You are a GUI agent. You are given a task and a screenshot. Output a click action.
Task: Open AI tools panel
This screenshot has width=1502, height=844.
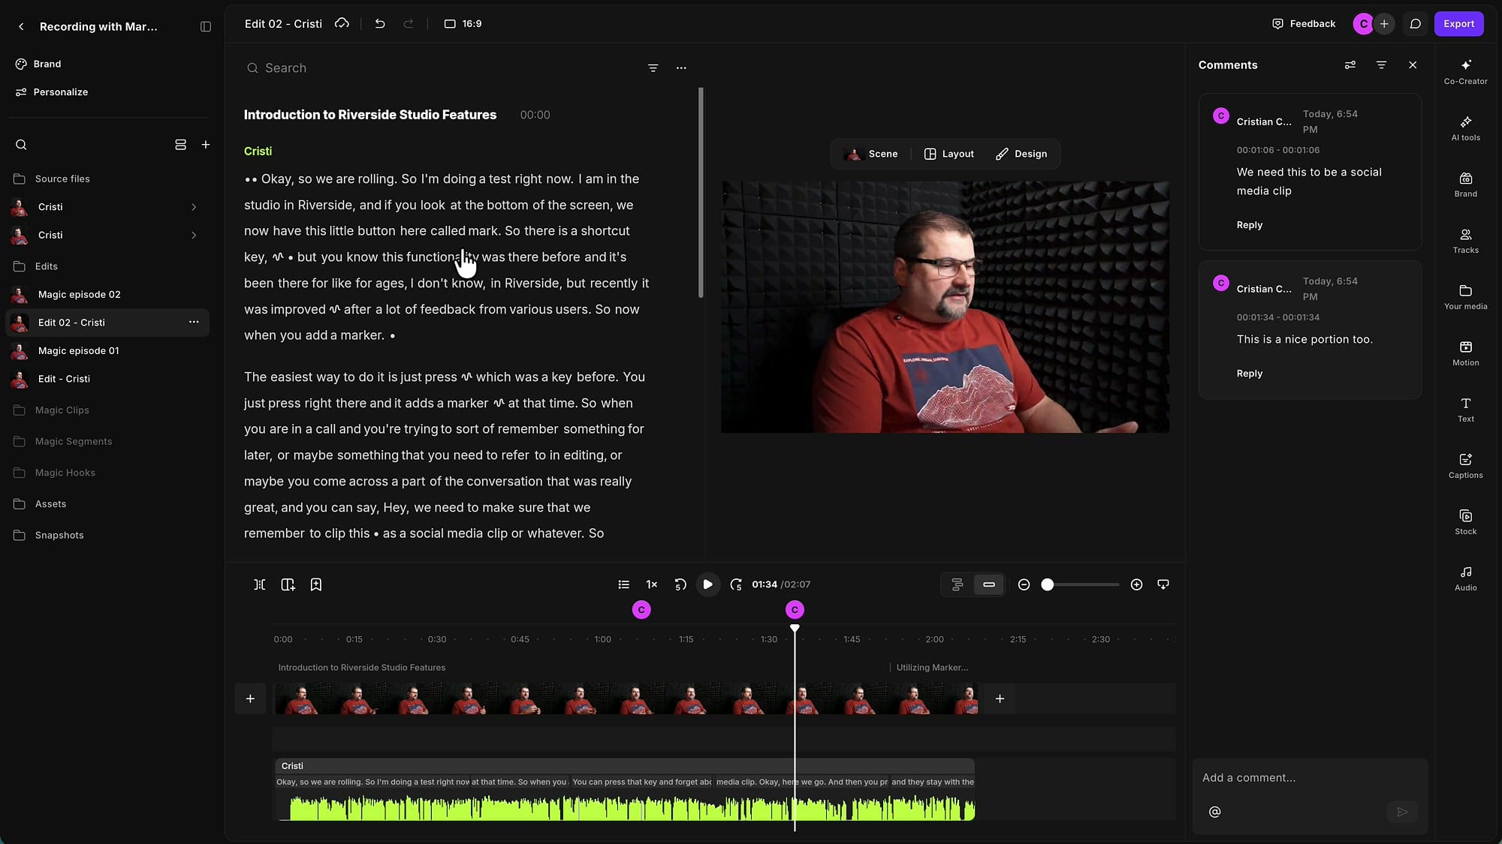pos(1465,128)
